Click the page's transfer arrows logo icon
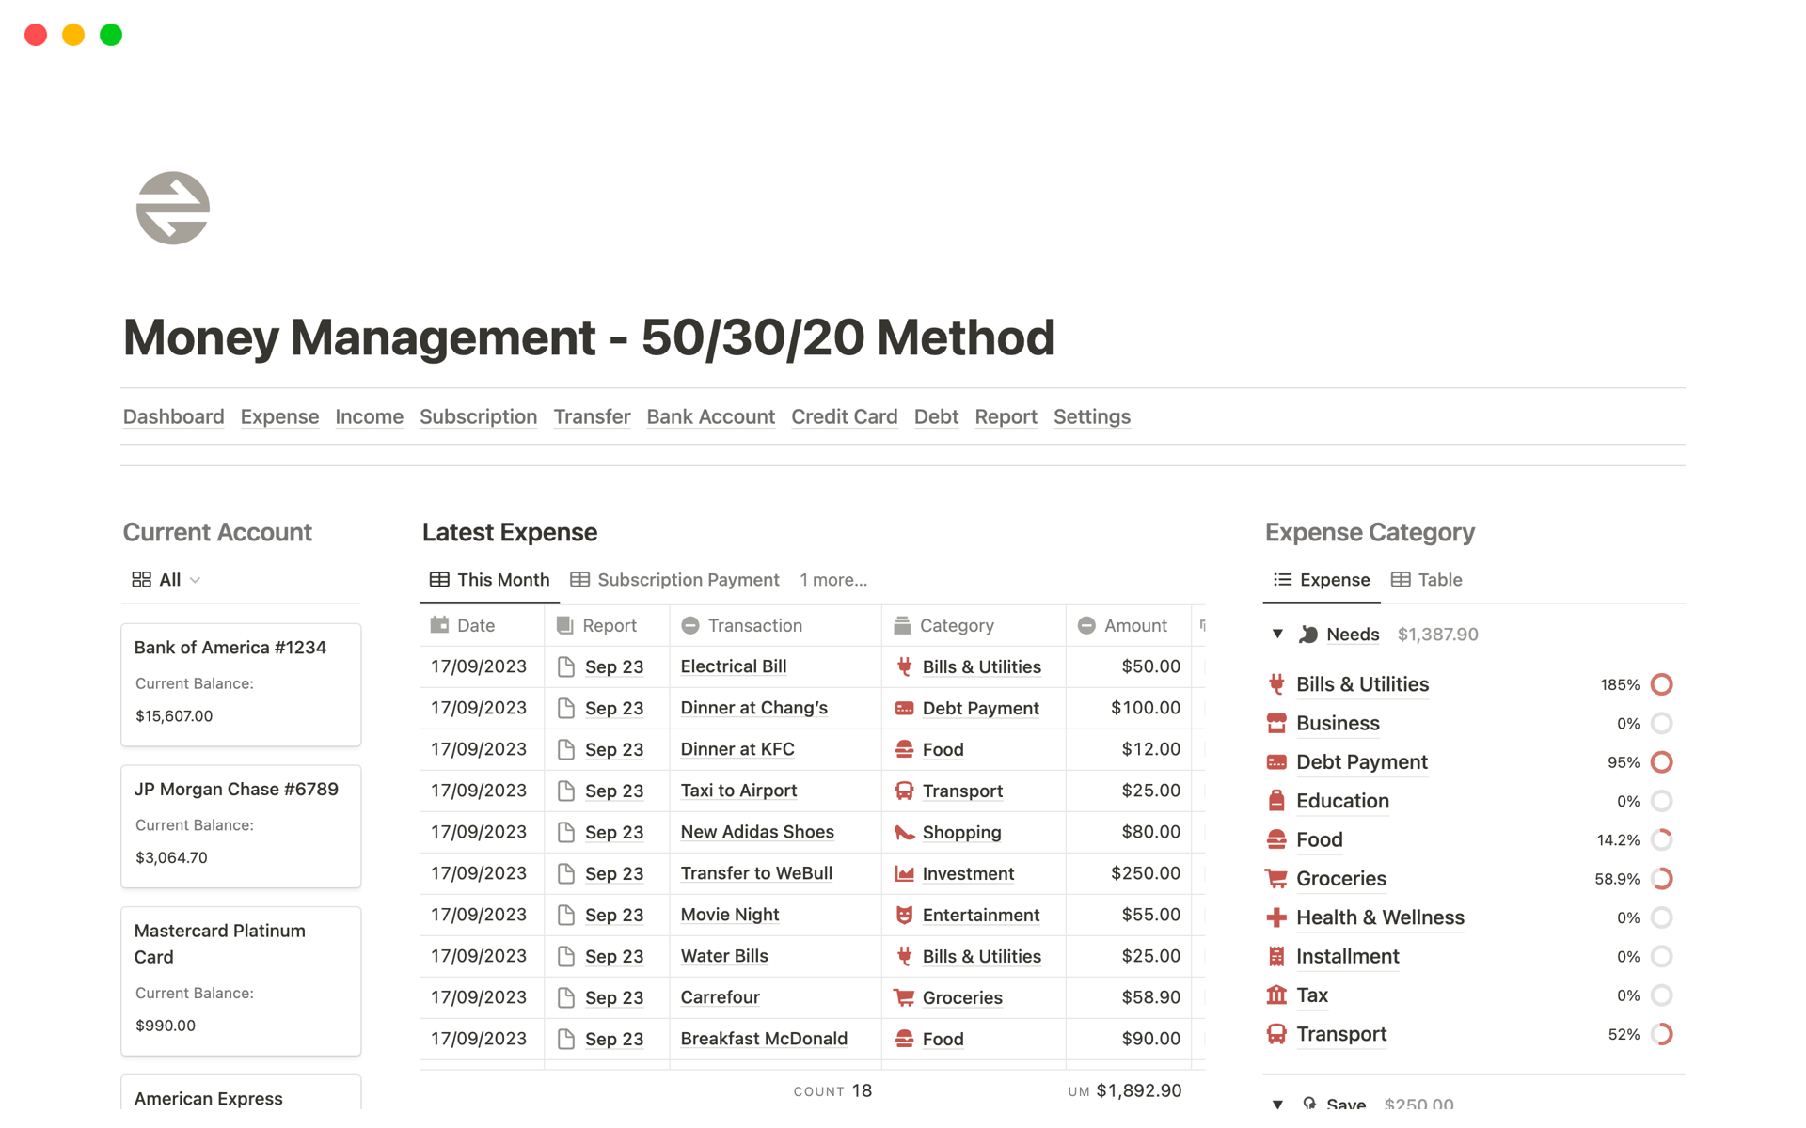Screen dimensions: 1806x1128 point(172,208)
